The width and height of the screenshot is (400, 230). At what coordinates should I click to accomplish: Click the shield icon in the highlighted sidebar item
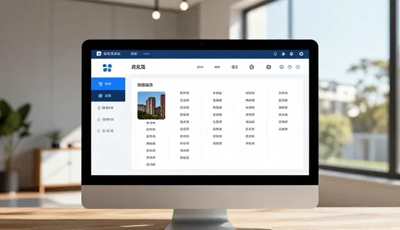point(100,84)
